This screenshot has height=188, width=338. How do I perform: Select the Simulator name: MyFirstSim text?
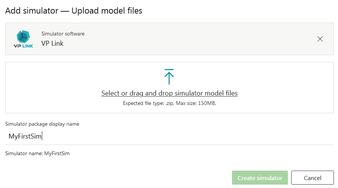(x=37, y=154)
